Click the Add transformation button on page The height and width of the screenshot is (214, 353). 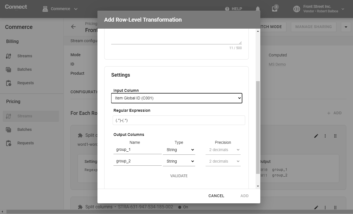coord(334,113)
